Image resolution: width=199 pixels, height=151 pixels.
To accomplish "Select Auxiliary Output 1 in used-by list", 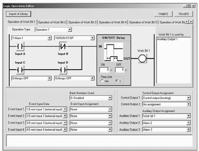I will pos(167,39).
